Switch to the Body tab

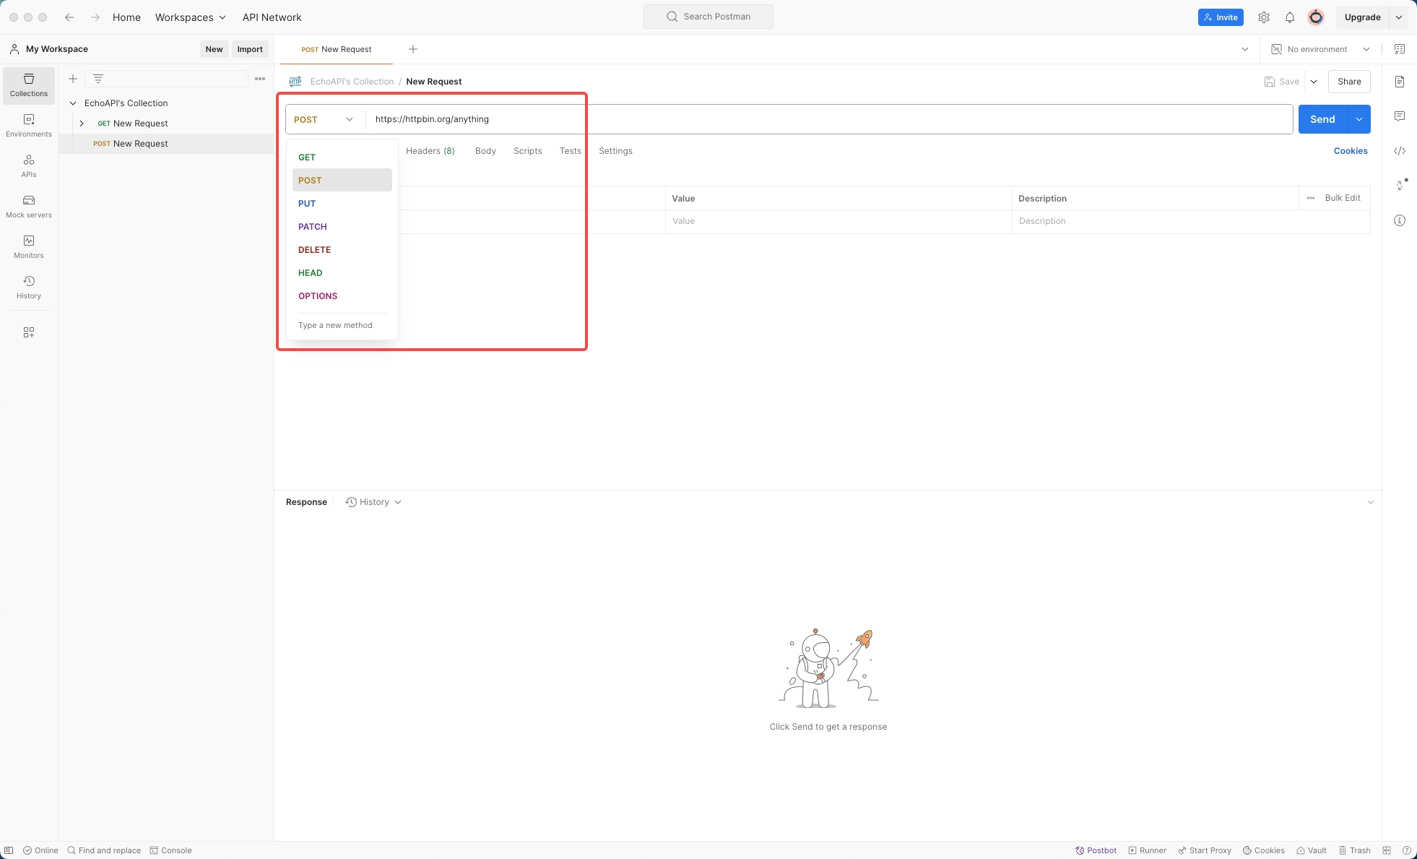pos(485,151)
